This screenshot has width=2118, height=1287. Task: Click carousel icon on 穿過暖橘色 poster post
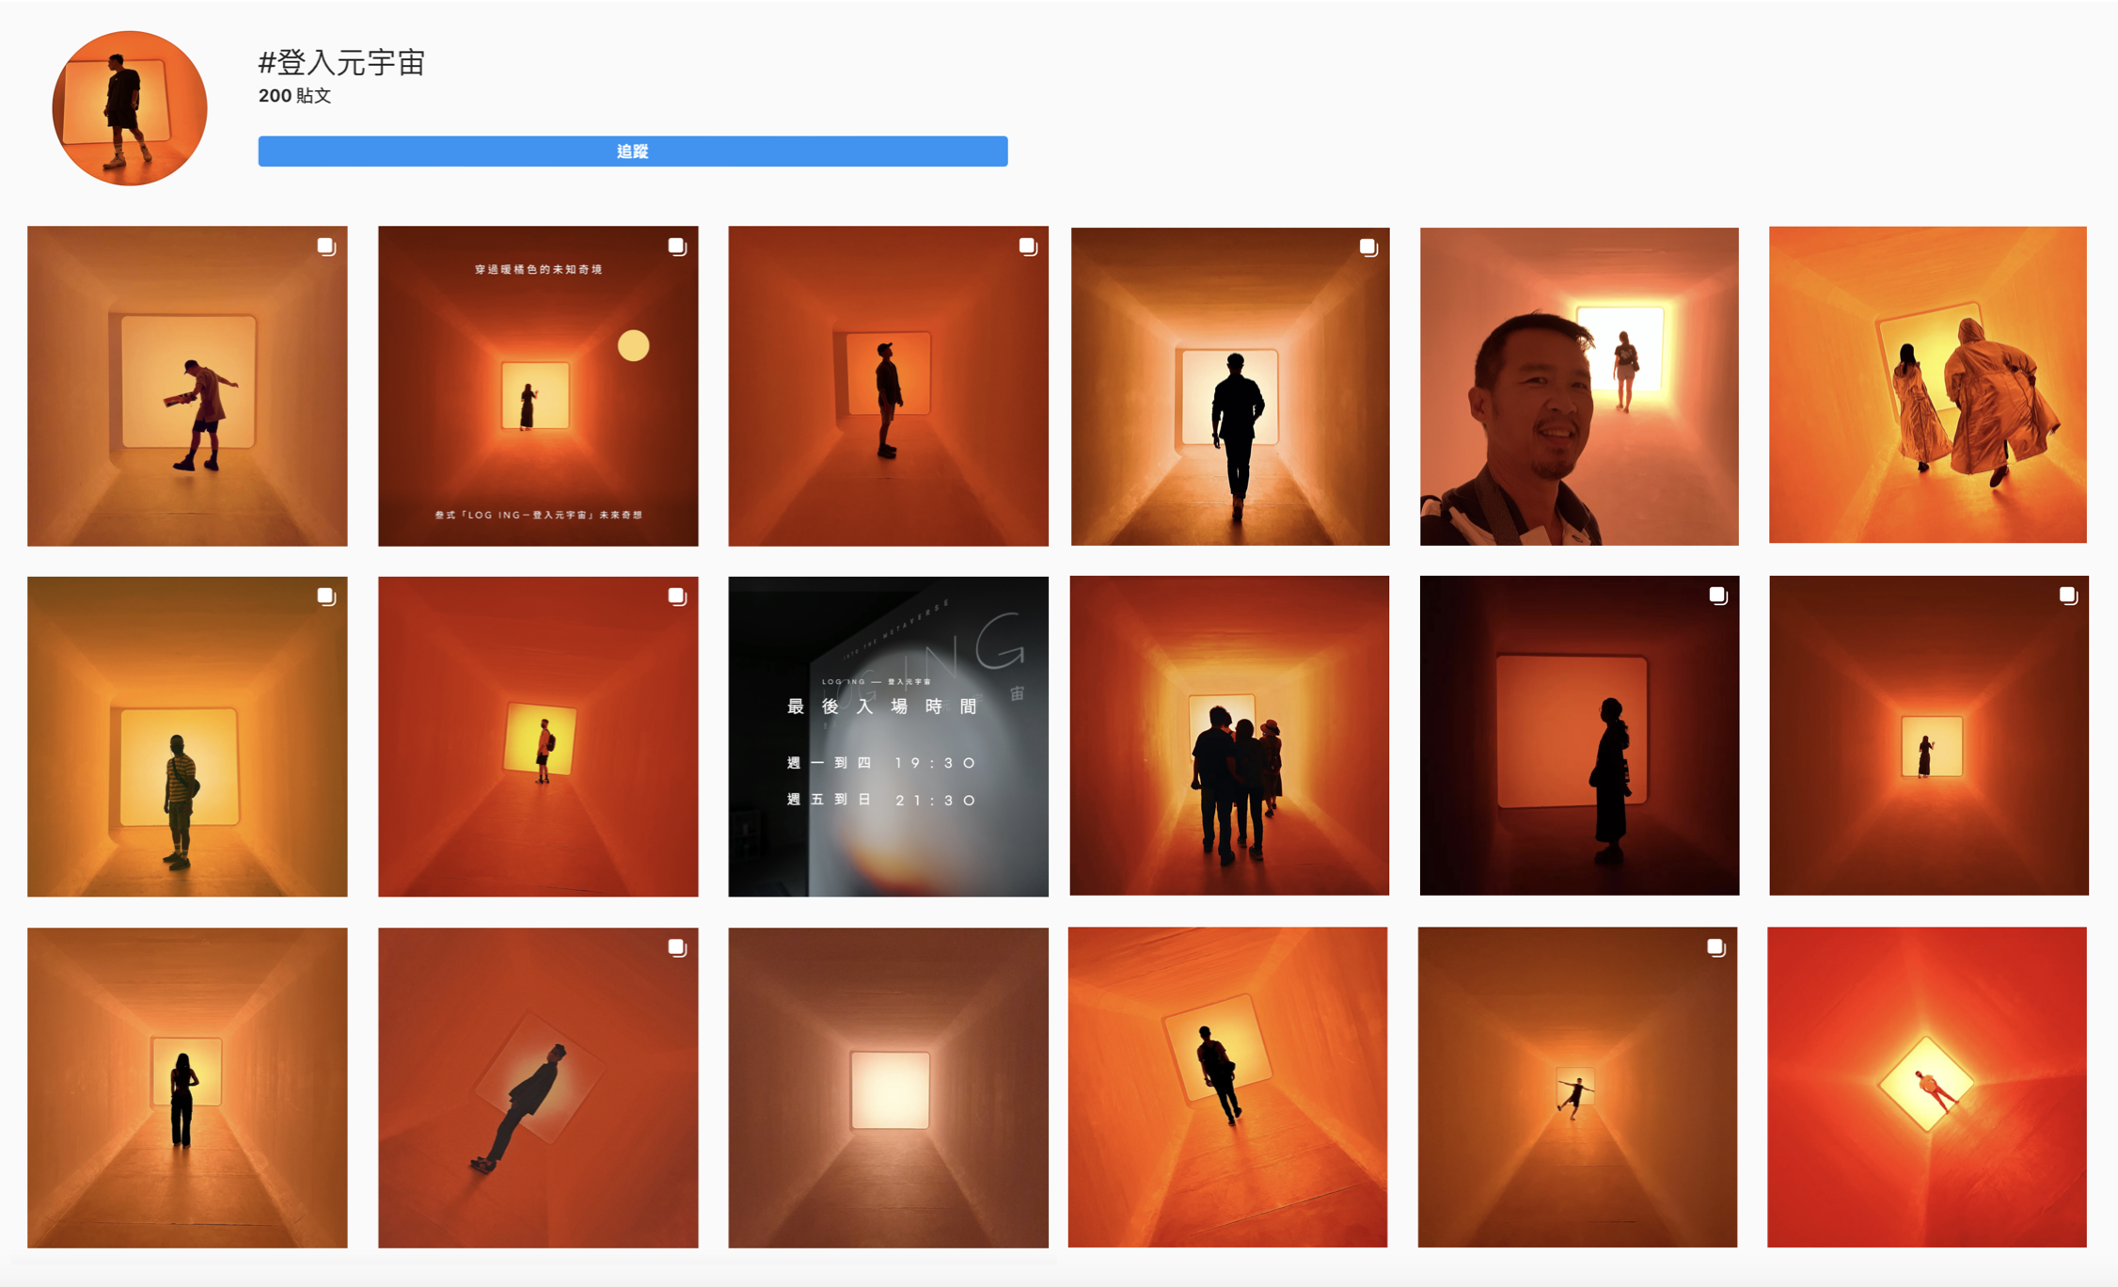pyautogui.click(x=676, y=246)
